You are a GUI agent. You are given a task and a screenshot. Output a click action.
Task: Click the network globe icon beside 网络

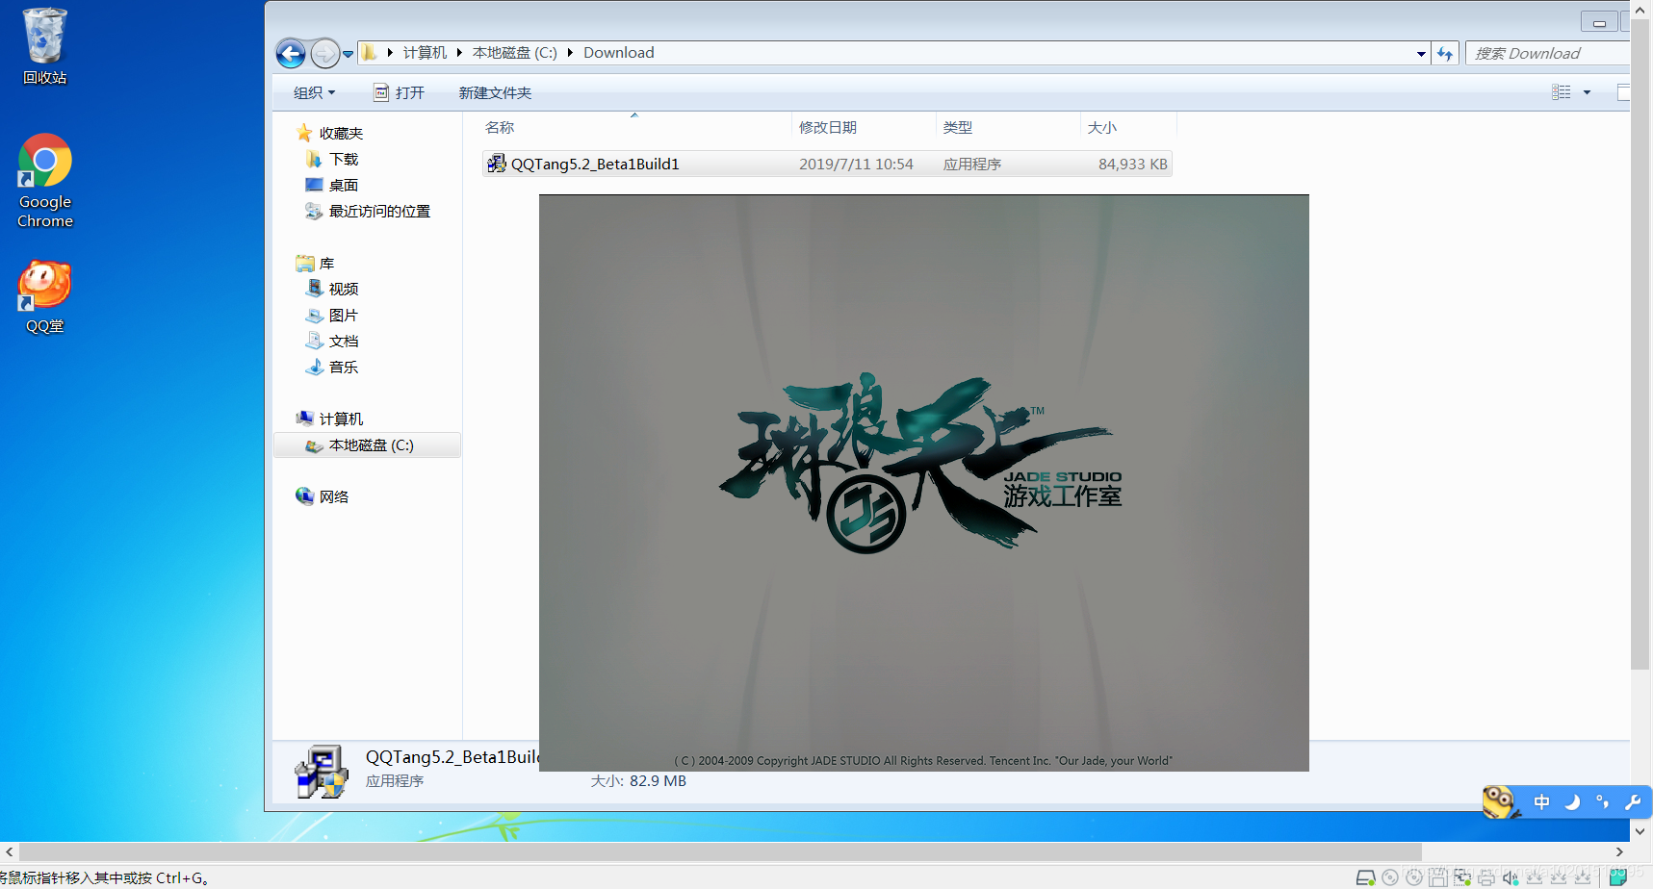(304, 495)
